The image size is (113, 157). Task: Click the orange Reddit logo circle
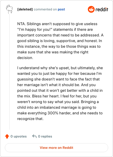click(x=91, y=9)
